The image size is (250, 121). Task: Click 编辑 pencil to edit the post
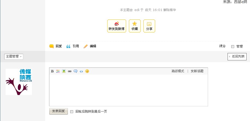(90, 46)
